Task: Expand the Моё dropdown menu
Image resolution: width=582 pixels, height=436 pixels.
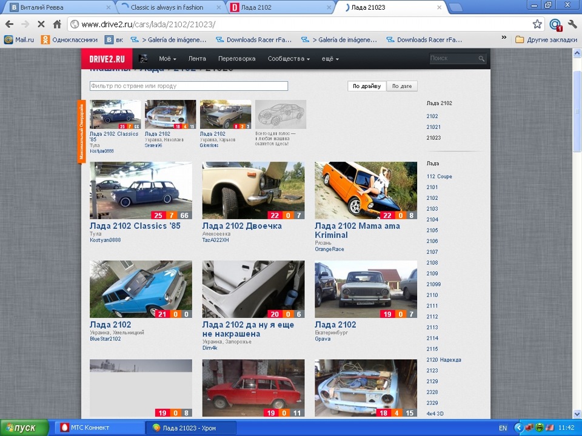Action: pos(167,59)
